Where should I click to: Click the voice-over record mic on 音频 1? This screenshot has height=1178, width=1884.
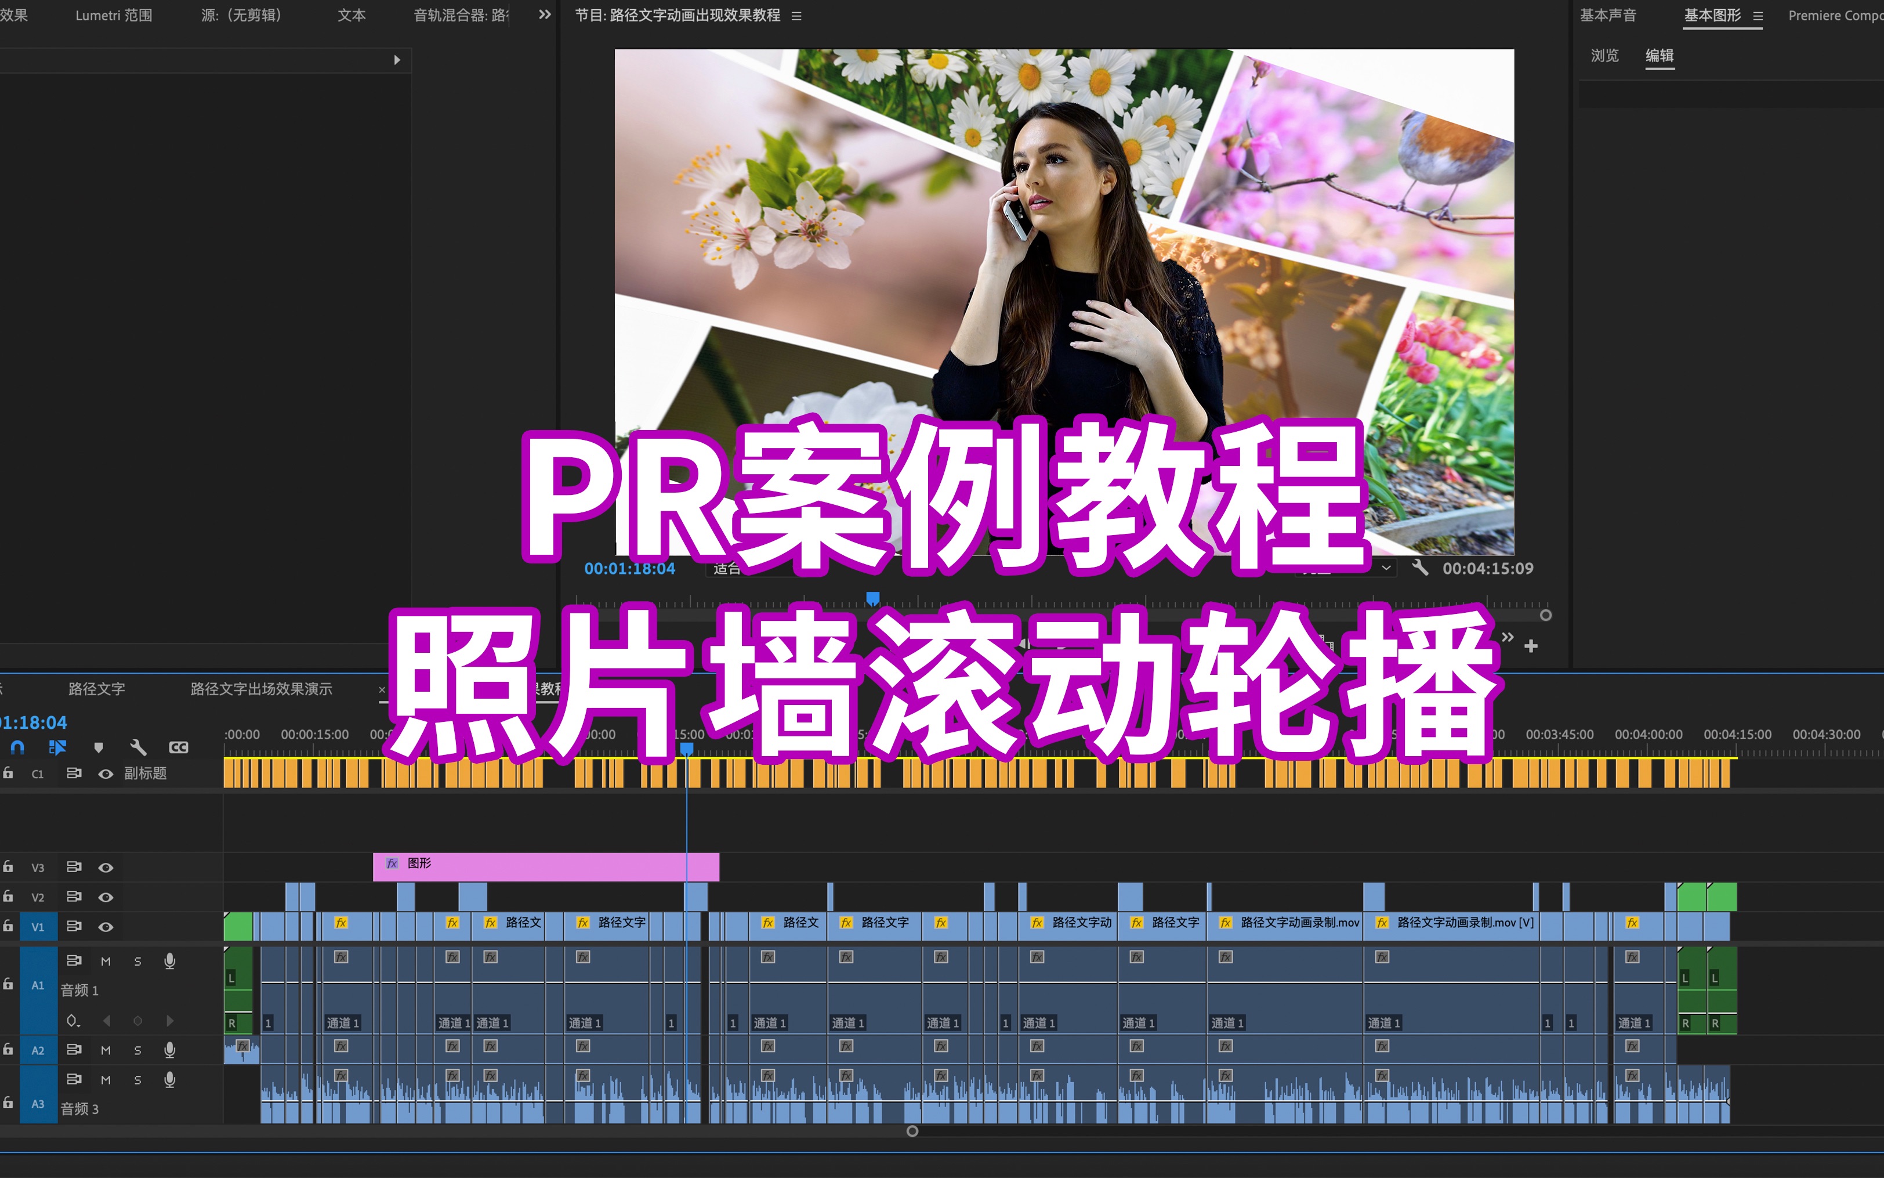coord(171,962)
